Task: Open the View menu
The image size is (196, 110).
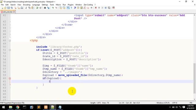Action: [19, 5]
